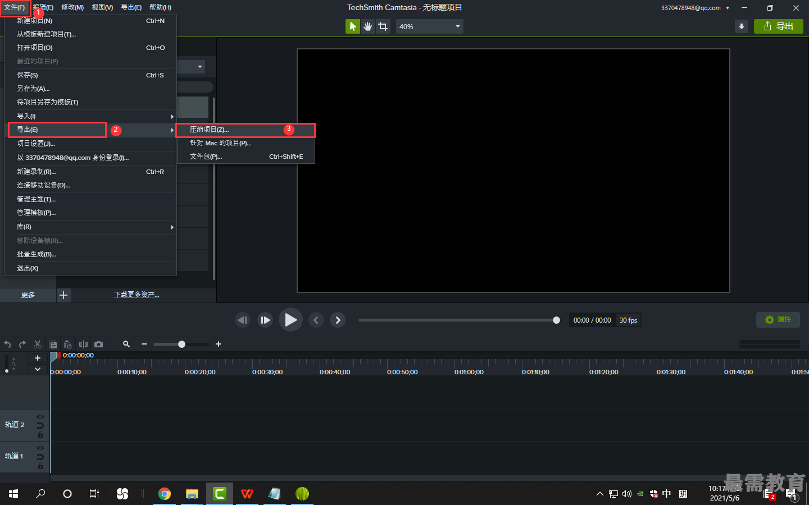
Task: Open the 编辑 menu
Action: 43,7
